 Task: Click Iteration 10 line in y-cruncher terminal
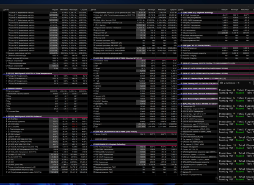pos(236,137)
